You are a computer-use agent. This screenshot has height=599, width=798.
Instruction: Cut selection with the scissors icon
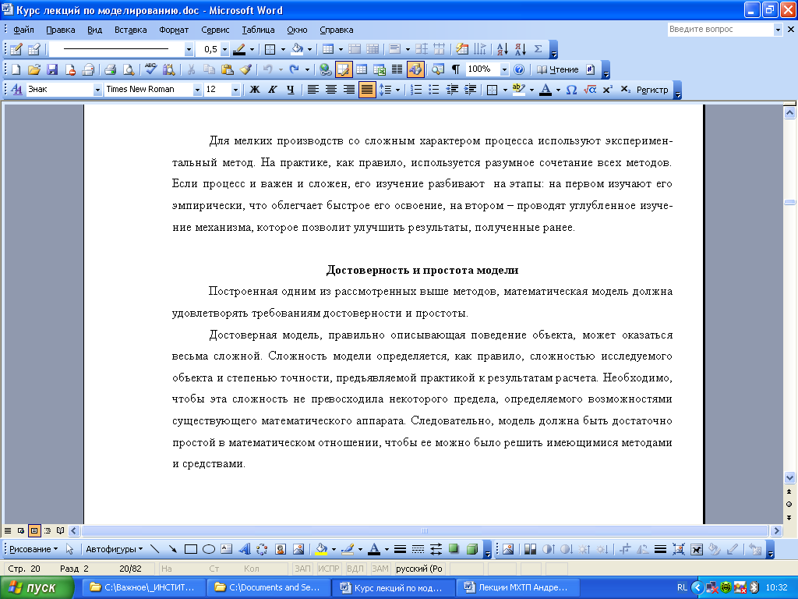[191, 69]
